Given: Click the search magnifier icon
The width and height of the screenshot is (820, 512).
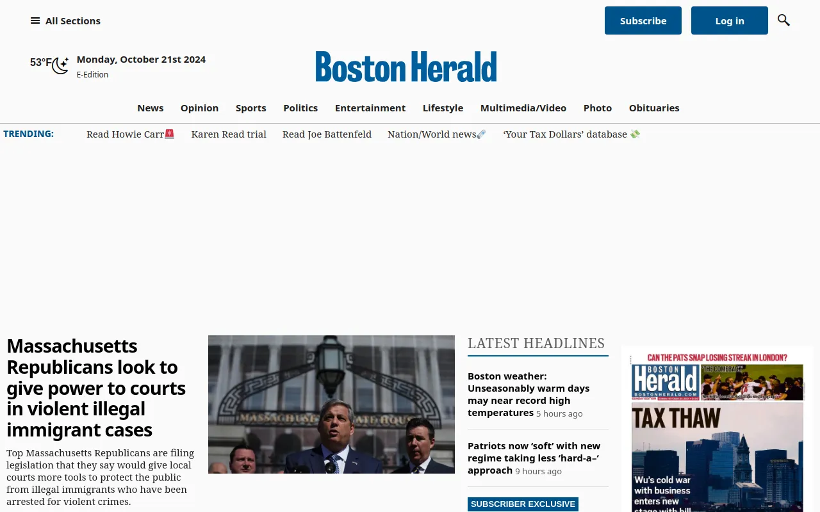Looking at the screenshot, I should tap(783, 20).
